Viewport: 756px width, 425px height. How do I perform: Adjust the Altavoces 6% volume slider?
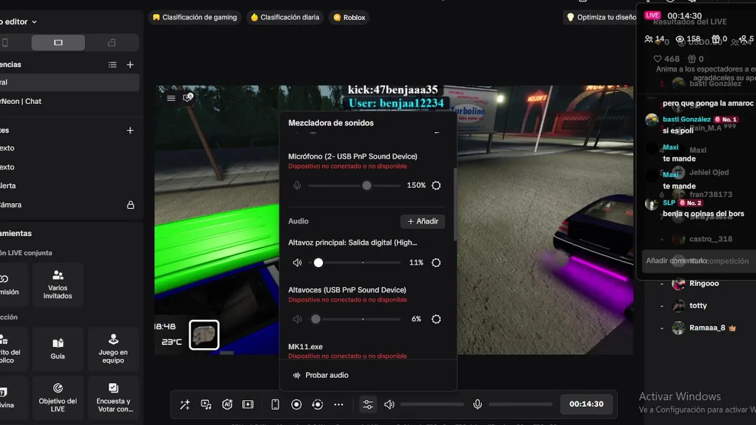tap(354, 319)
